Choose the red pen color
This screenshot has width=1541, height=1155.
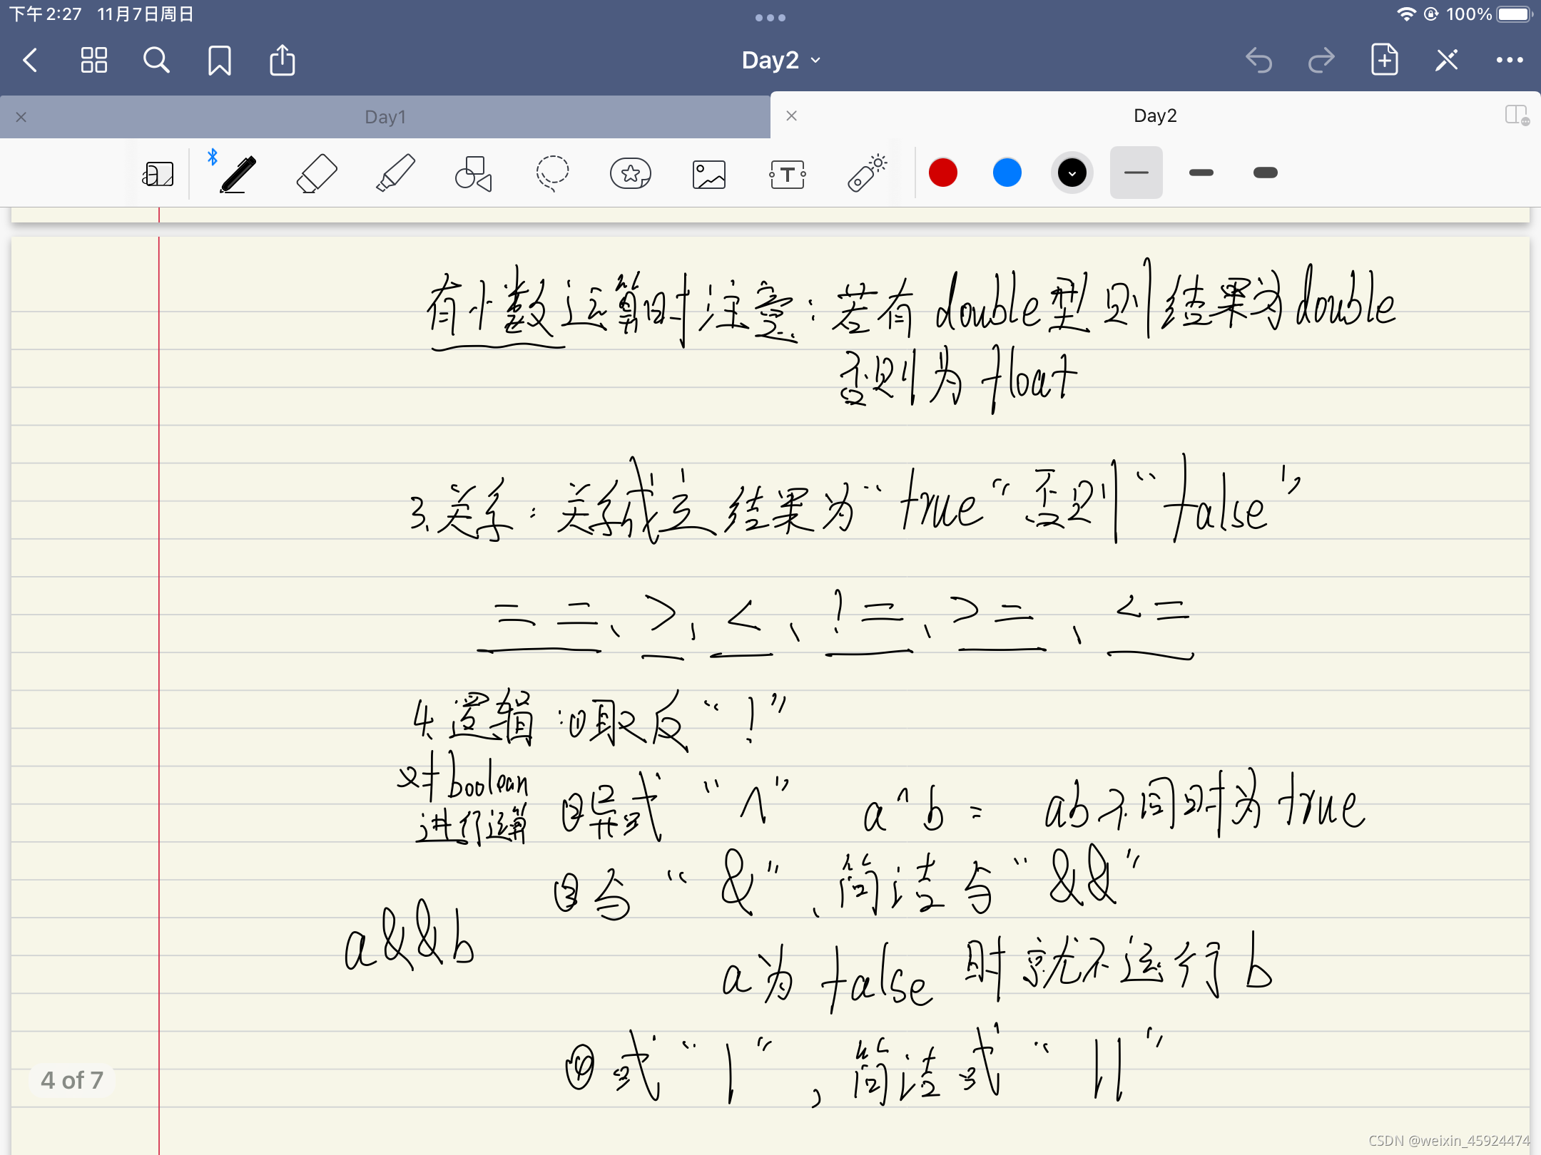coord(943,173)
